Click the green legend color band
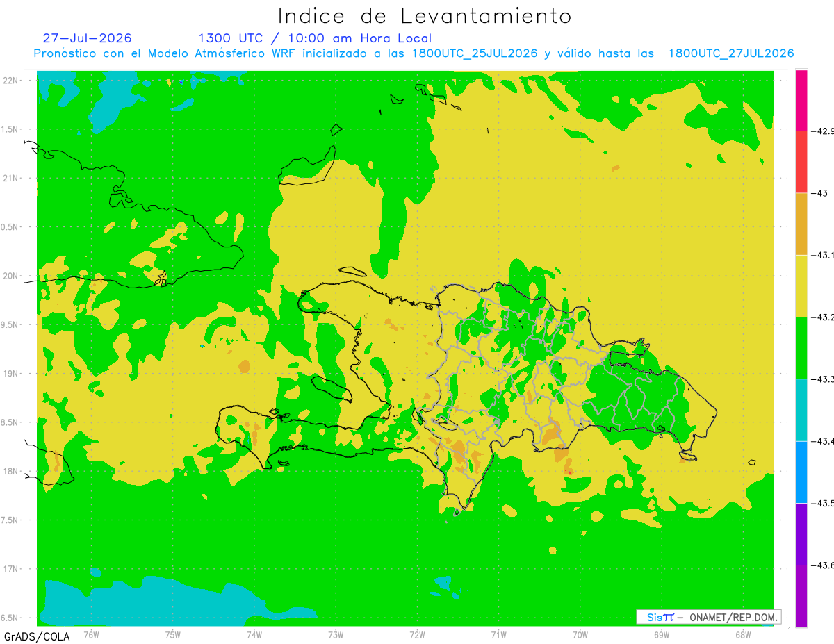Viewport: 834px width, 644px height. [x=801, y=347]
